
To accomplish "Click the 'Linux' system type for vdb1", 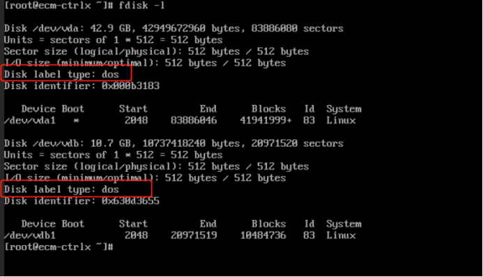I will click(341, 235).
